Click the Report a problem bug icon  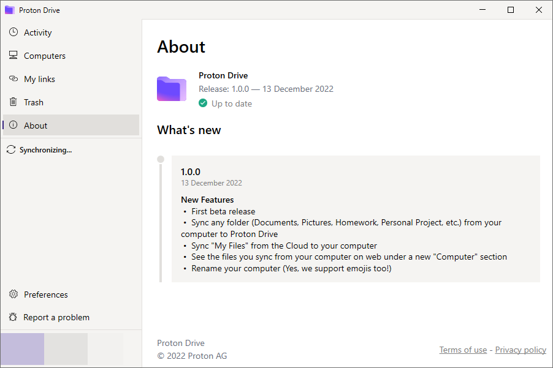tap(13, 317)
